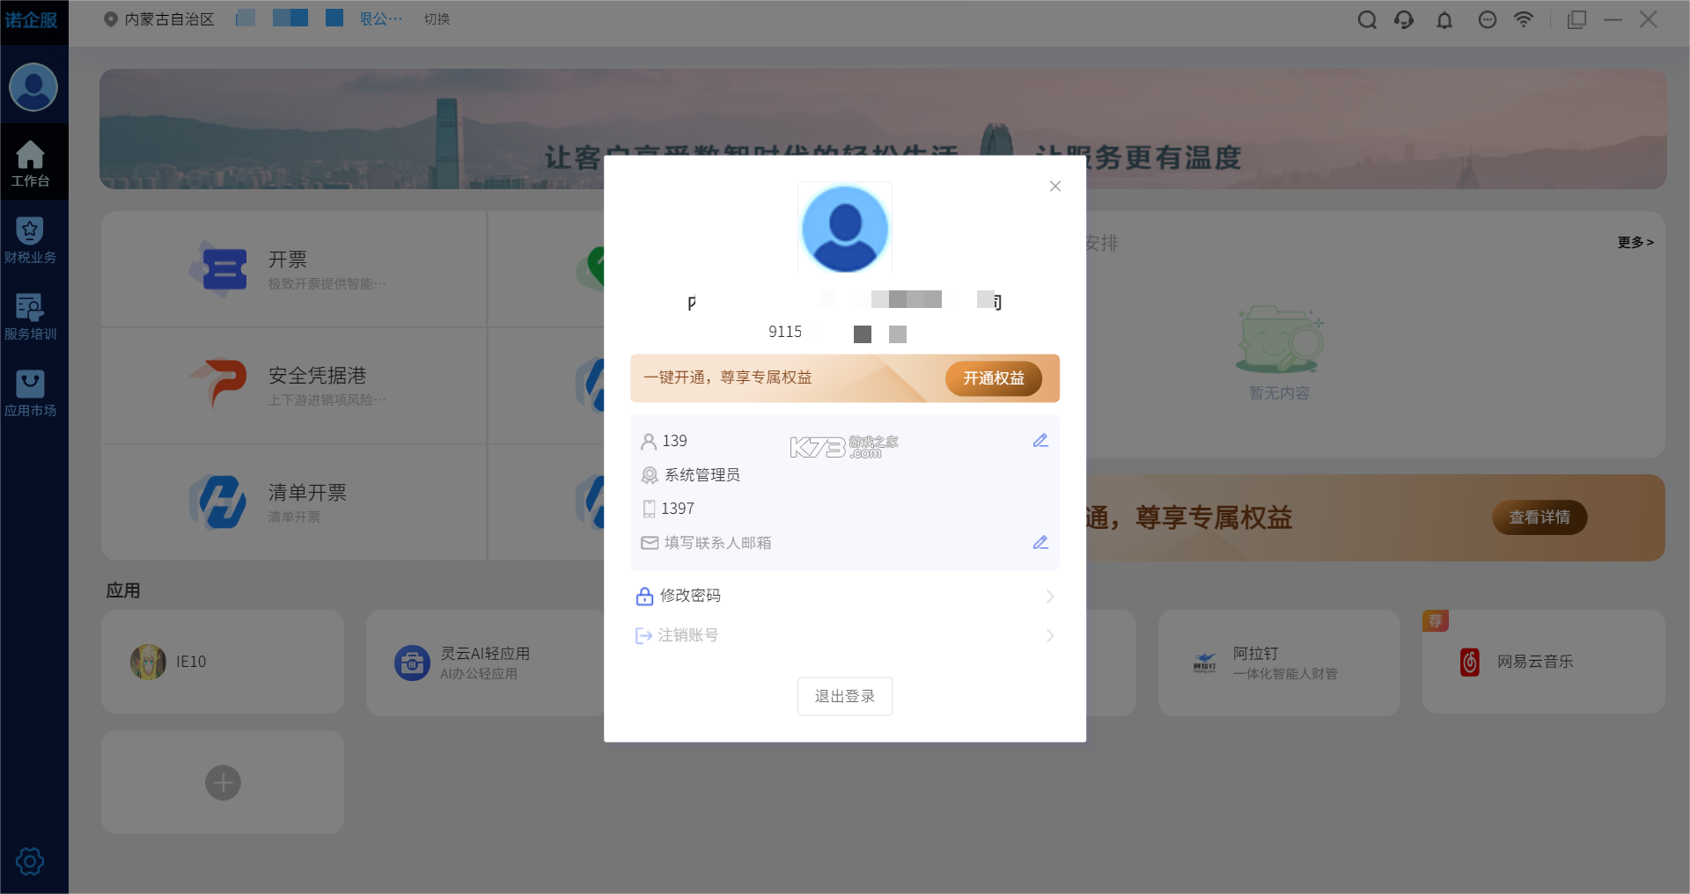Click 切换 to switch company
The height and width of the screenshot is (894, 1690).
point(437,18)
